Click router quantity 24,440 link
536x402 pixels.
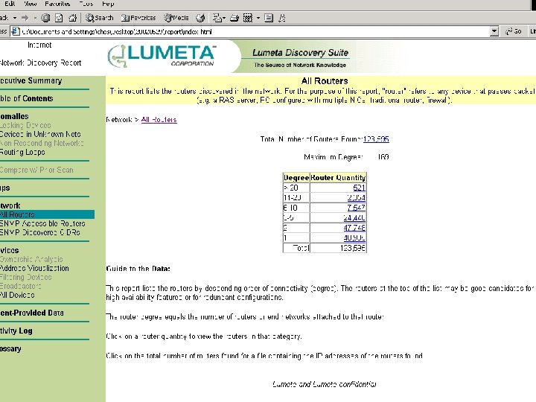click(x=354, y=217)
